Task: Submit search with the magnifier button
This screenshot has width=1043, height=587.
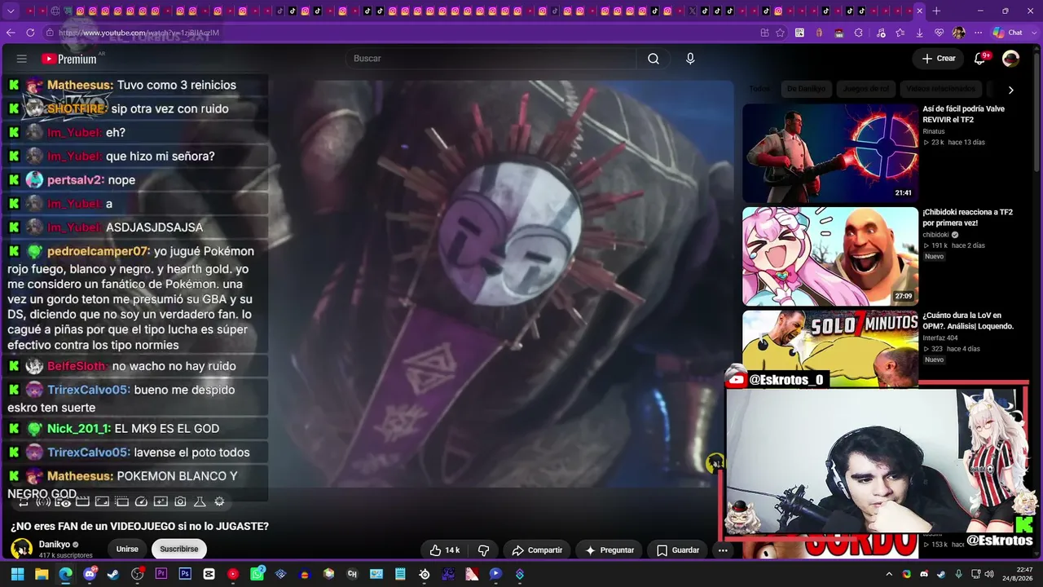Action: point(654,59)
